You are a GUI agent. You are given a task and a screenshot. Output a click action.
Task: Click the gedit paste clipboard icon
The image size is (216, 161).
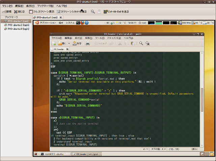pyautogui.click(x=133, y=44)
